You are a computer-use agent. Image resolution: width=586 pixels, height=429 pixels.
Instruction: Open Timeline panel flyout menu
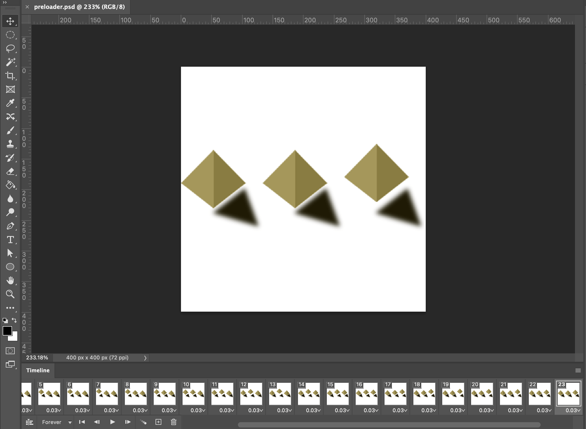click(x=578, y=370)
